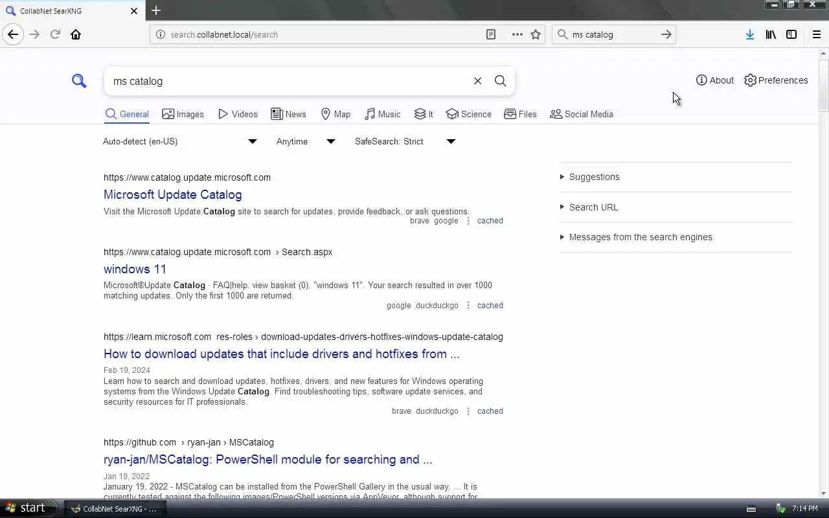Open cached copy of download updates result

[x=490, y=411]
